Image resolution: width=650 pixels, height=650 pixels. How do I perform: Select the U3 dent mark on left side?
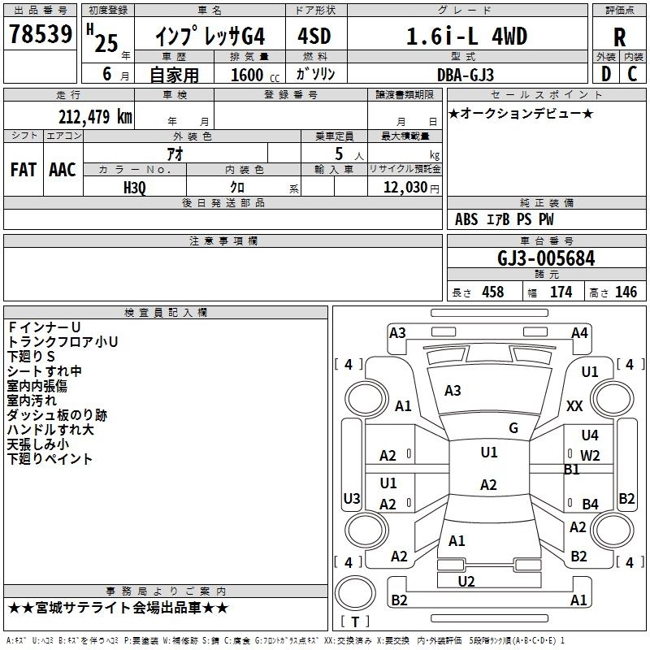352,498
